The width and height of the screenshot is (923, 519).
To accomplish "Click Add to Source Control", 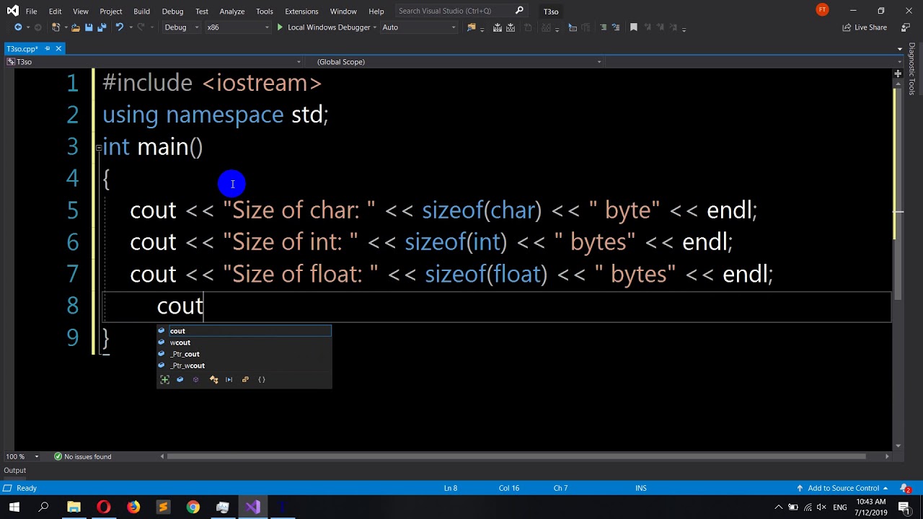I will point(842,488).
